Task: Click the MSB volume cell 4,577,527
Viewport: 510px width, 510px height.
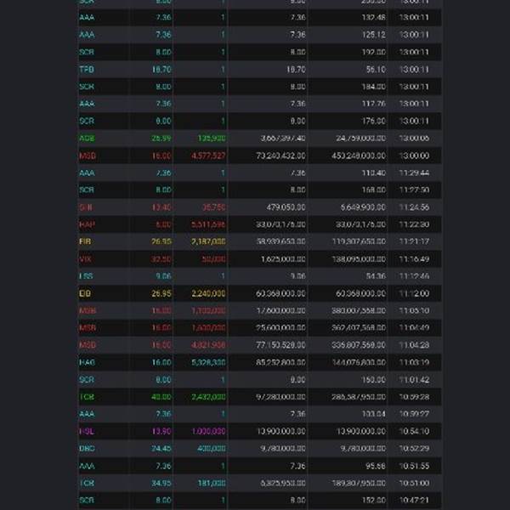Action: [208, 156]
